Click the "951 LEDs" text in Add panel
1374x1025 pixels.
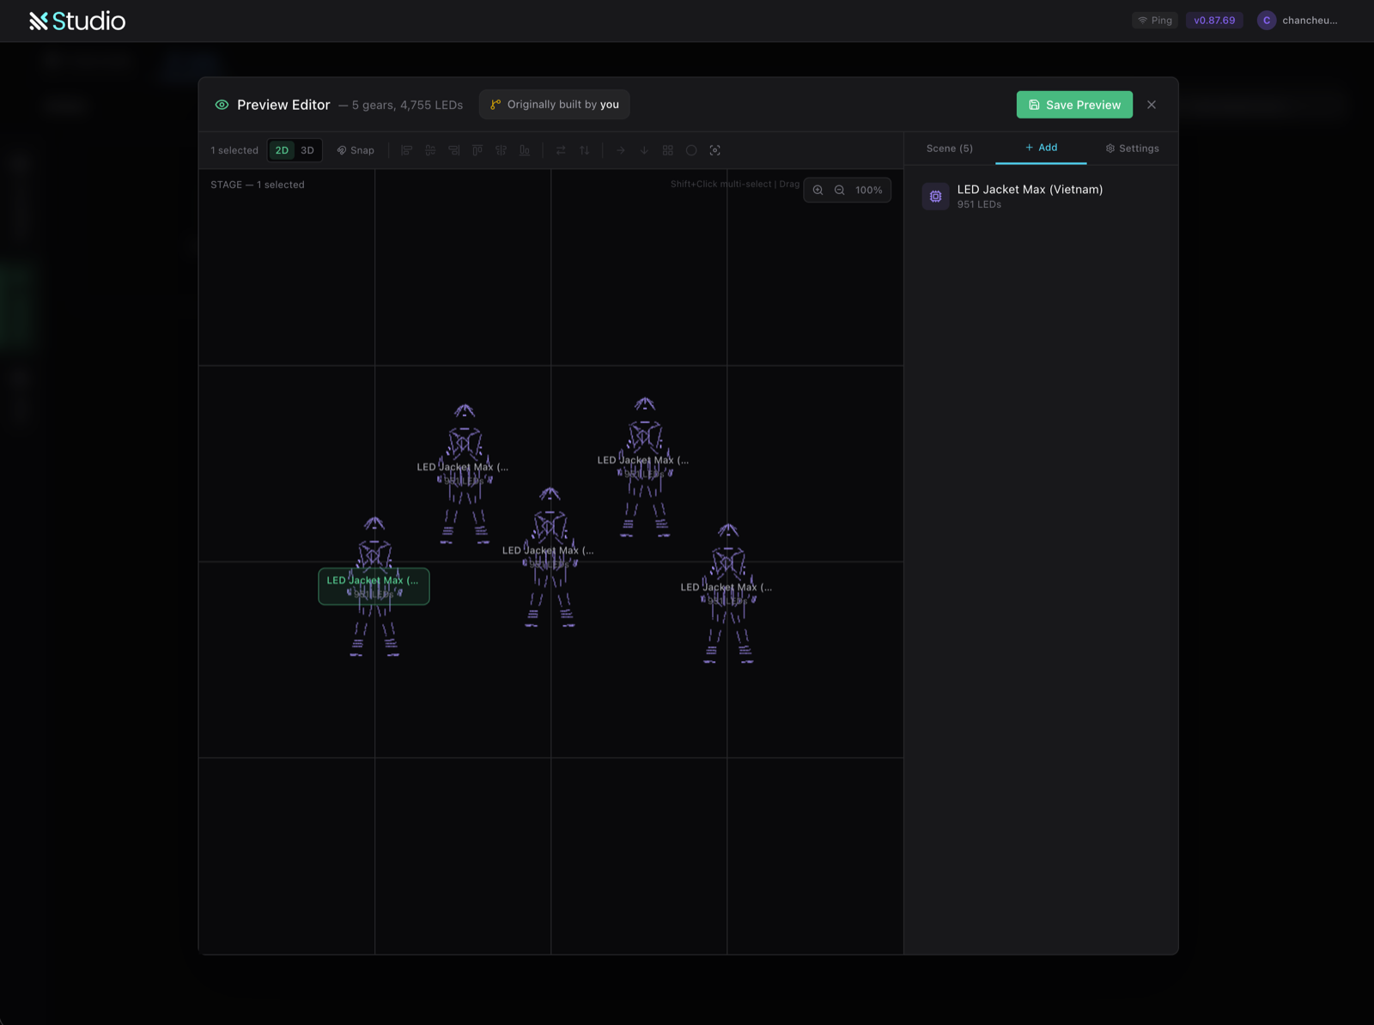(979, 204)
